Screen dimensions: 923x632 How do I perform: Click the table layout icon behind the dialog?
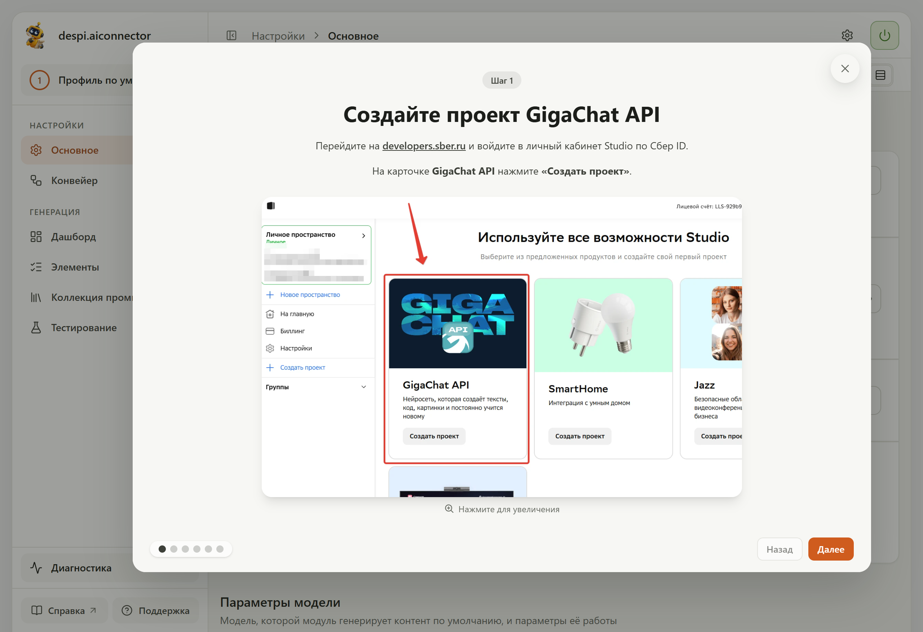[x=880, y=75]
